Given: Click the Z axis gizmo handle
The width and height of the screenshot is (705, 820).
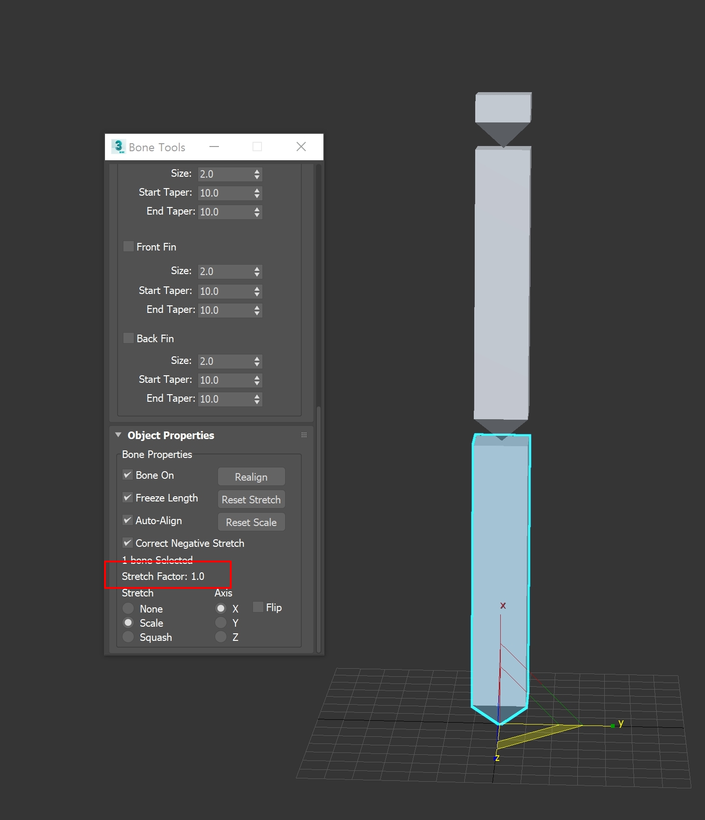Looking at the screenshot, I should 496,758.
